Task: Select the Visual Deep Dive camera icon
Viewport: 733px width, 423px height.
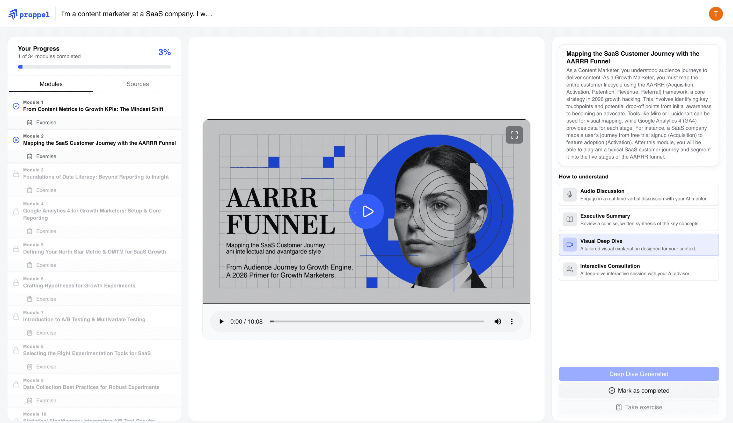Action: click(570, 245)
